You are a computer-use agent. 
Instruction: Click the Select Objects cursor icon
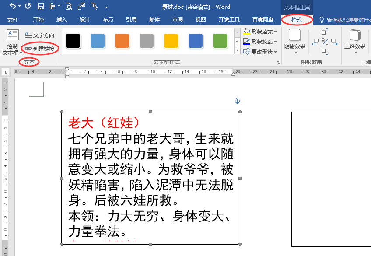(94, 6)
